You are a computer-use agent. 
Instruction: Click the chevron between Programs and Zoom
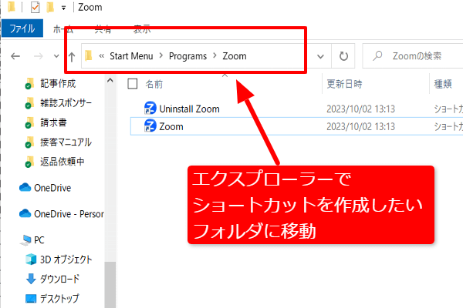(x=213, y=55)
